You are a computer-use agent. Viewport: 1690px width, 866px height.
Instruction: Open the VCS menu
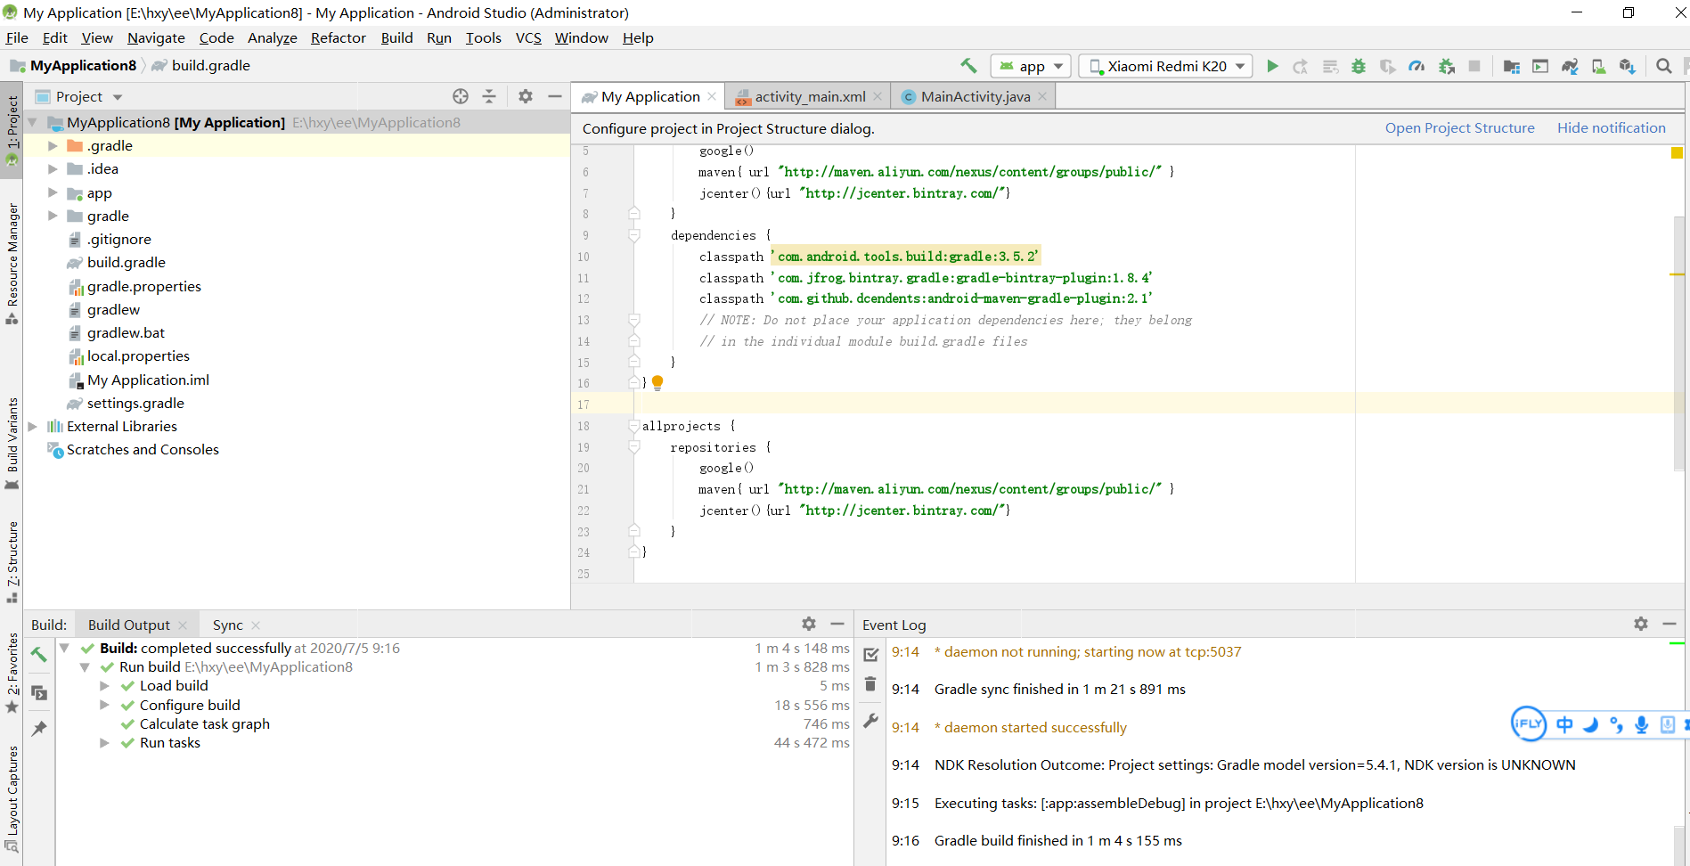tap(528, 37)
